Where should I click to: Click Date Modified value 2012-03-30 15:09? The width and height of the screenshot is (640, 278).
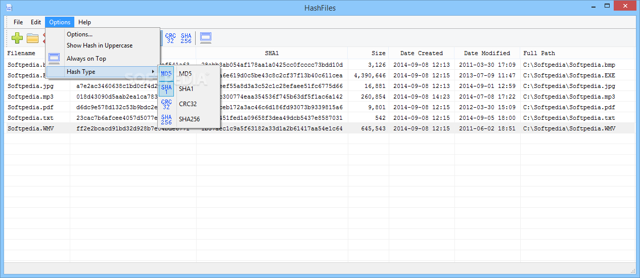[x=487, y=107]
